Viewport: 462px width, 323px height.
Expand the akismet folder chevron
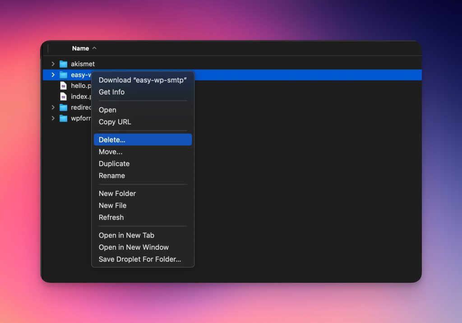[x=53, y=64]
